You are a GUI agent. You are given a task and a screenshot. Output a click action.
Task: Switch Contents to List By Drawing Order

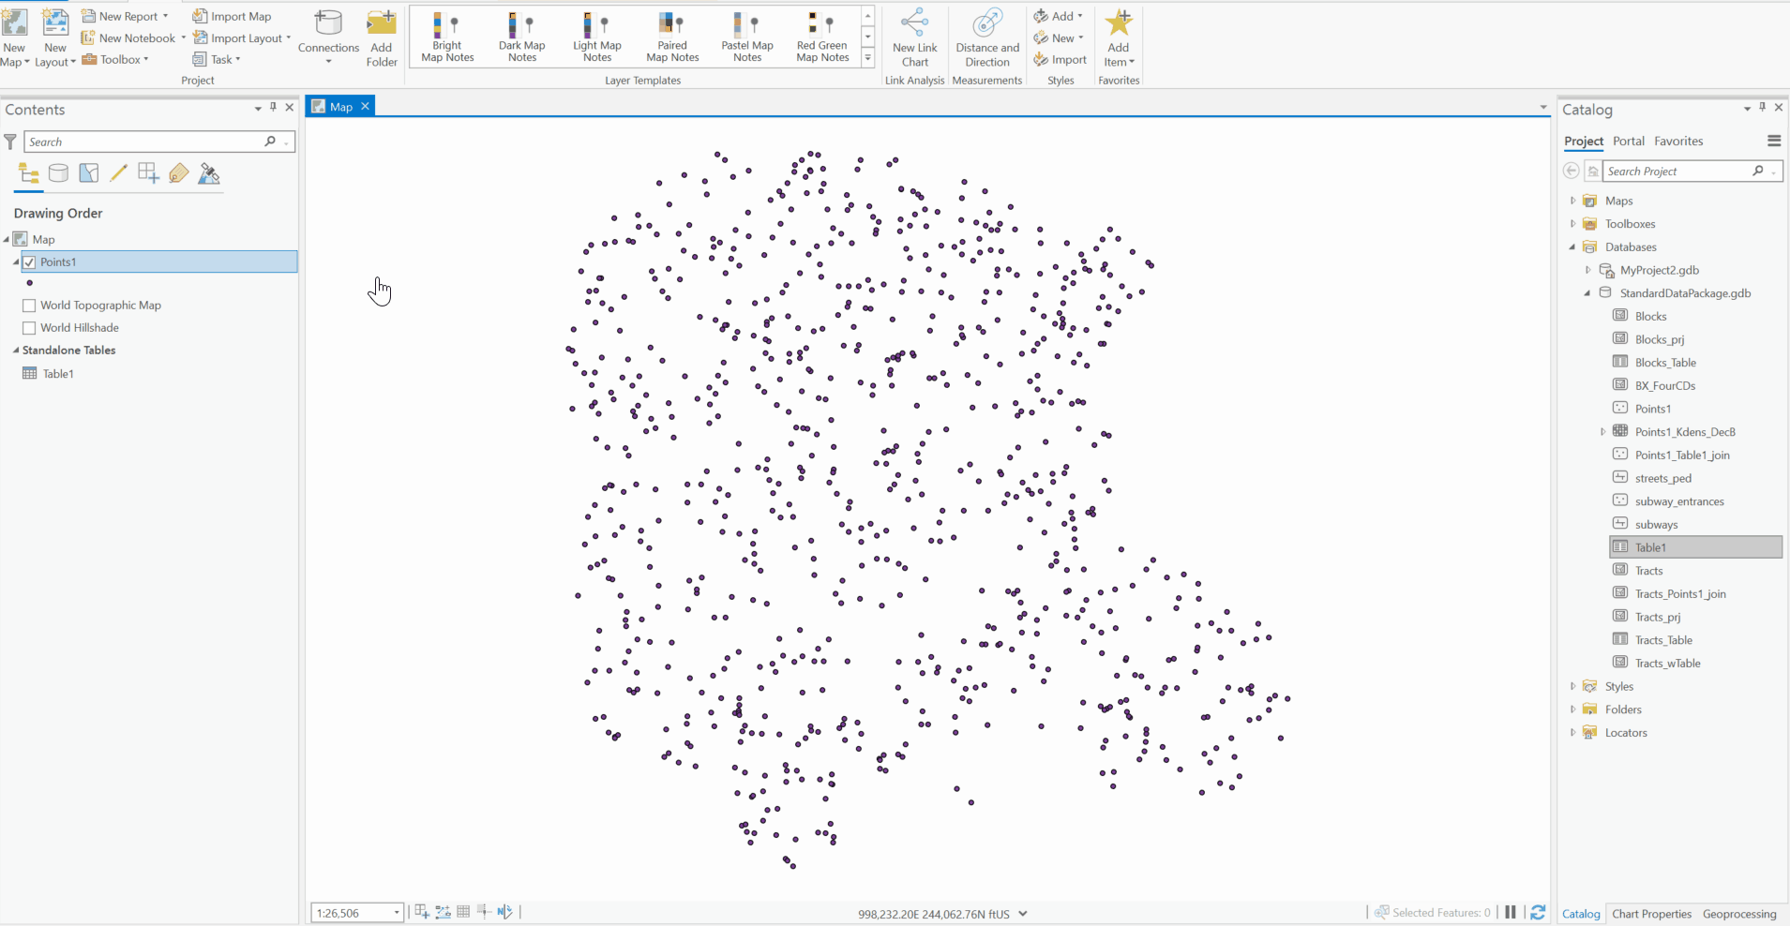[29, 173]
